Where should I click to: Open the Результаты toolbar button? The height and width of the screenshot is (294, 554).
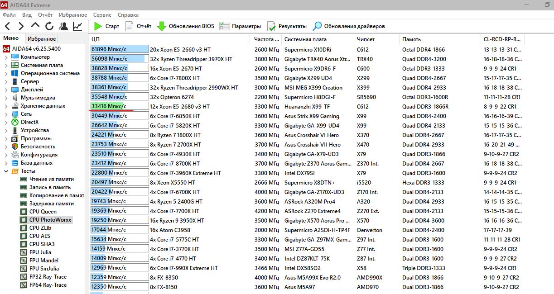pos(287,26)
